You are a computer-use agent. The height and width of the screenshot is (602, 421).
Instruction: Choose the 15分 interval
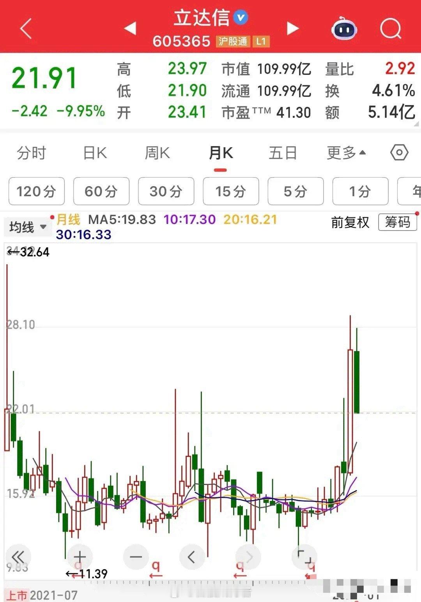click(230, 191)
